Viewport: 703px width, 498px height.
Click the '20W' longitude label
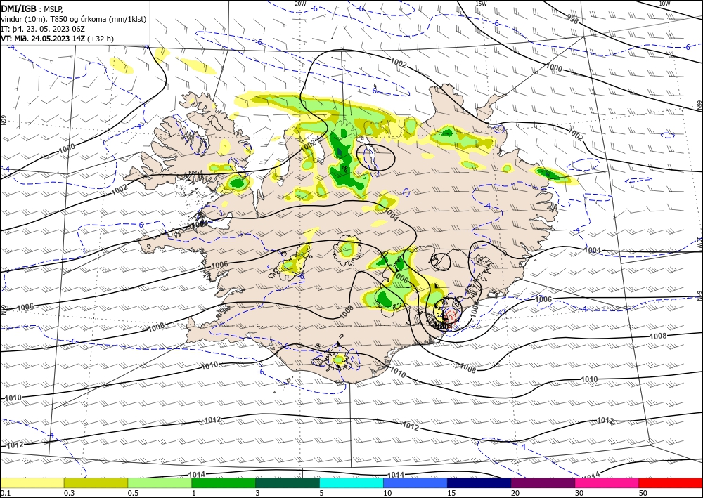(300, 4)
